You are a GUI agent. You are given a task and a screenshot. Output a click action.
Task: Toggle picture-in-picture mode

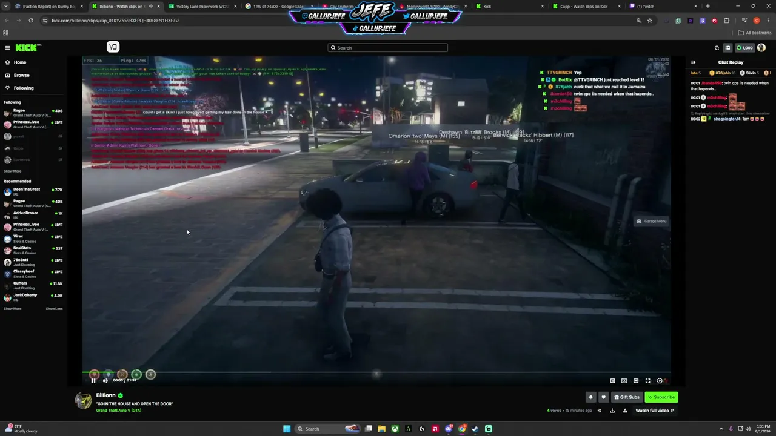point(612,381)
